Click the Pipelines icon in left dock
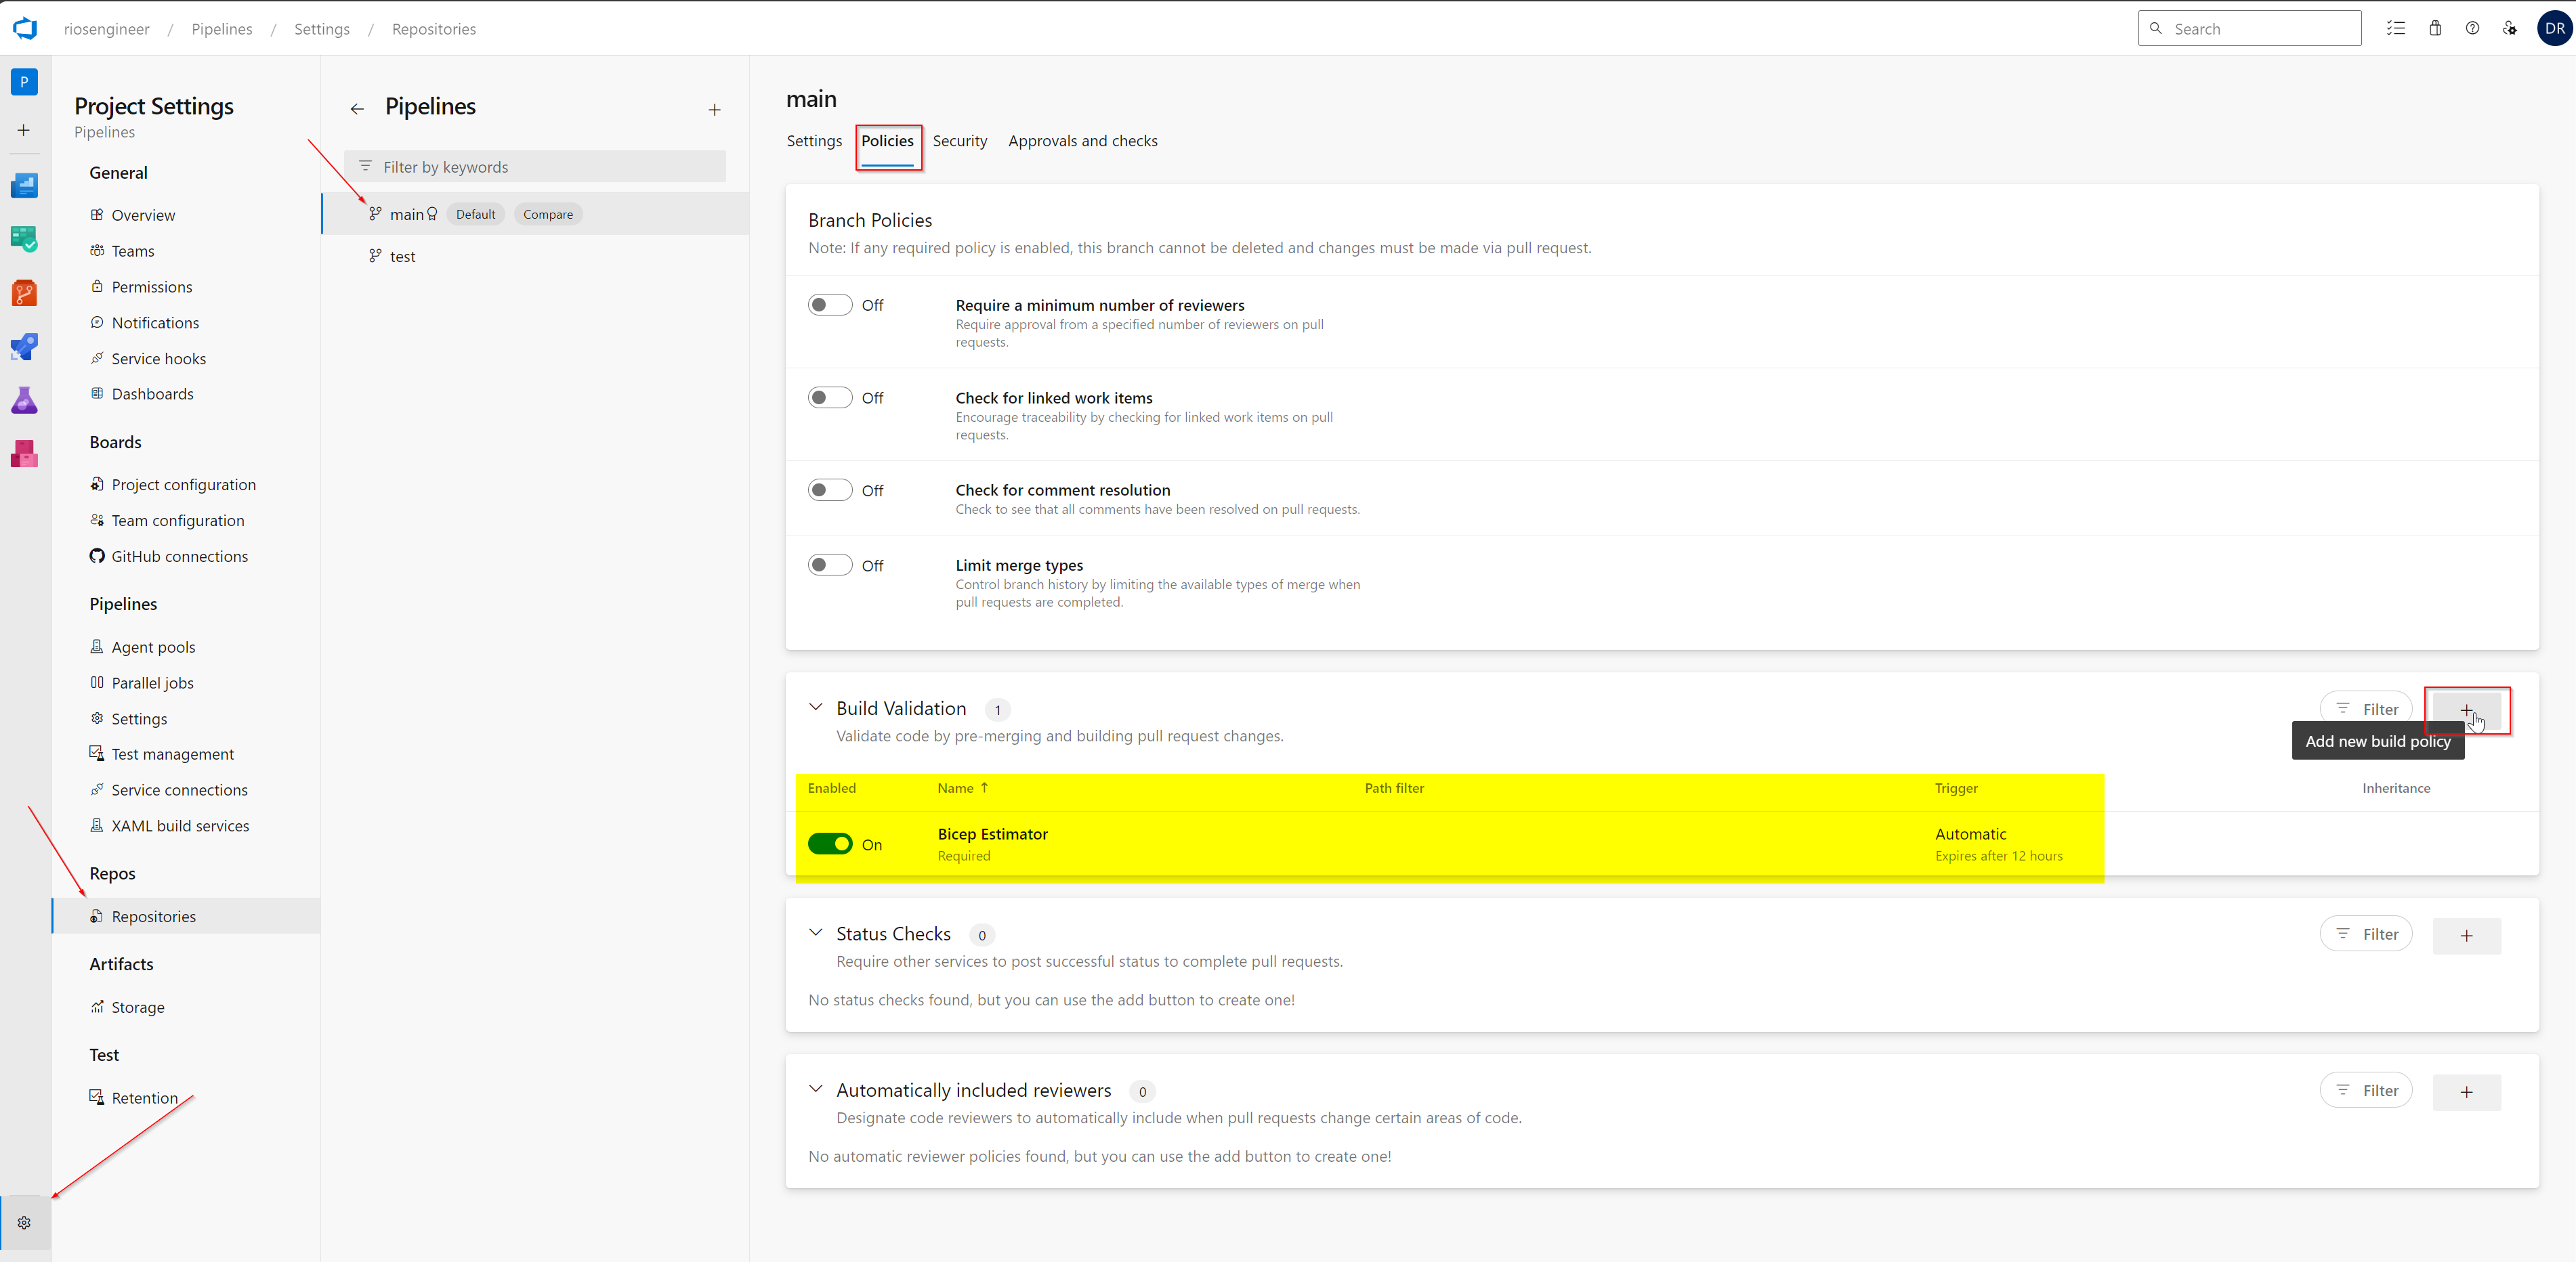 (23, 346)
